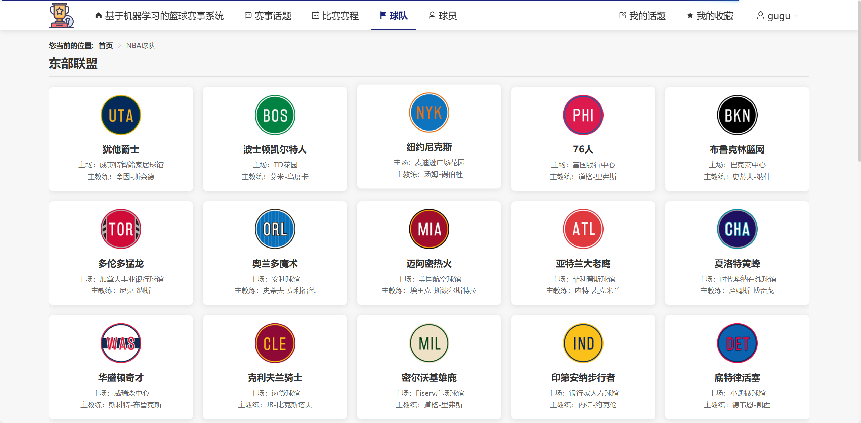
Task: Open the CLE Cavaliers team logo
Action: (x=275, y=343)
